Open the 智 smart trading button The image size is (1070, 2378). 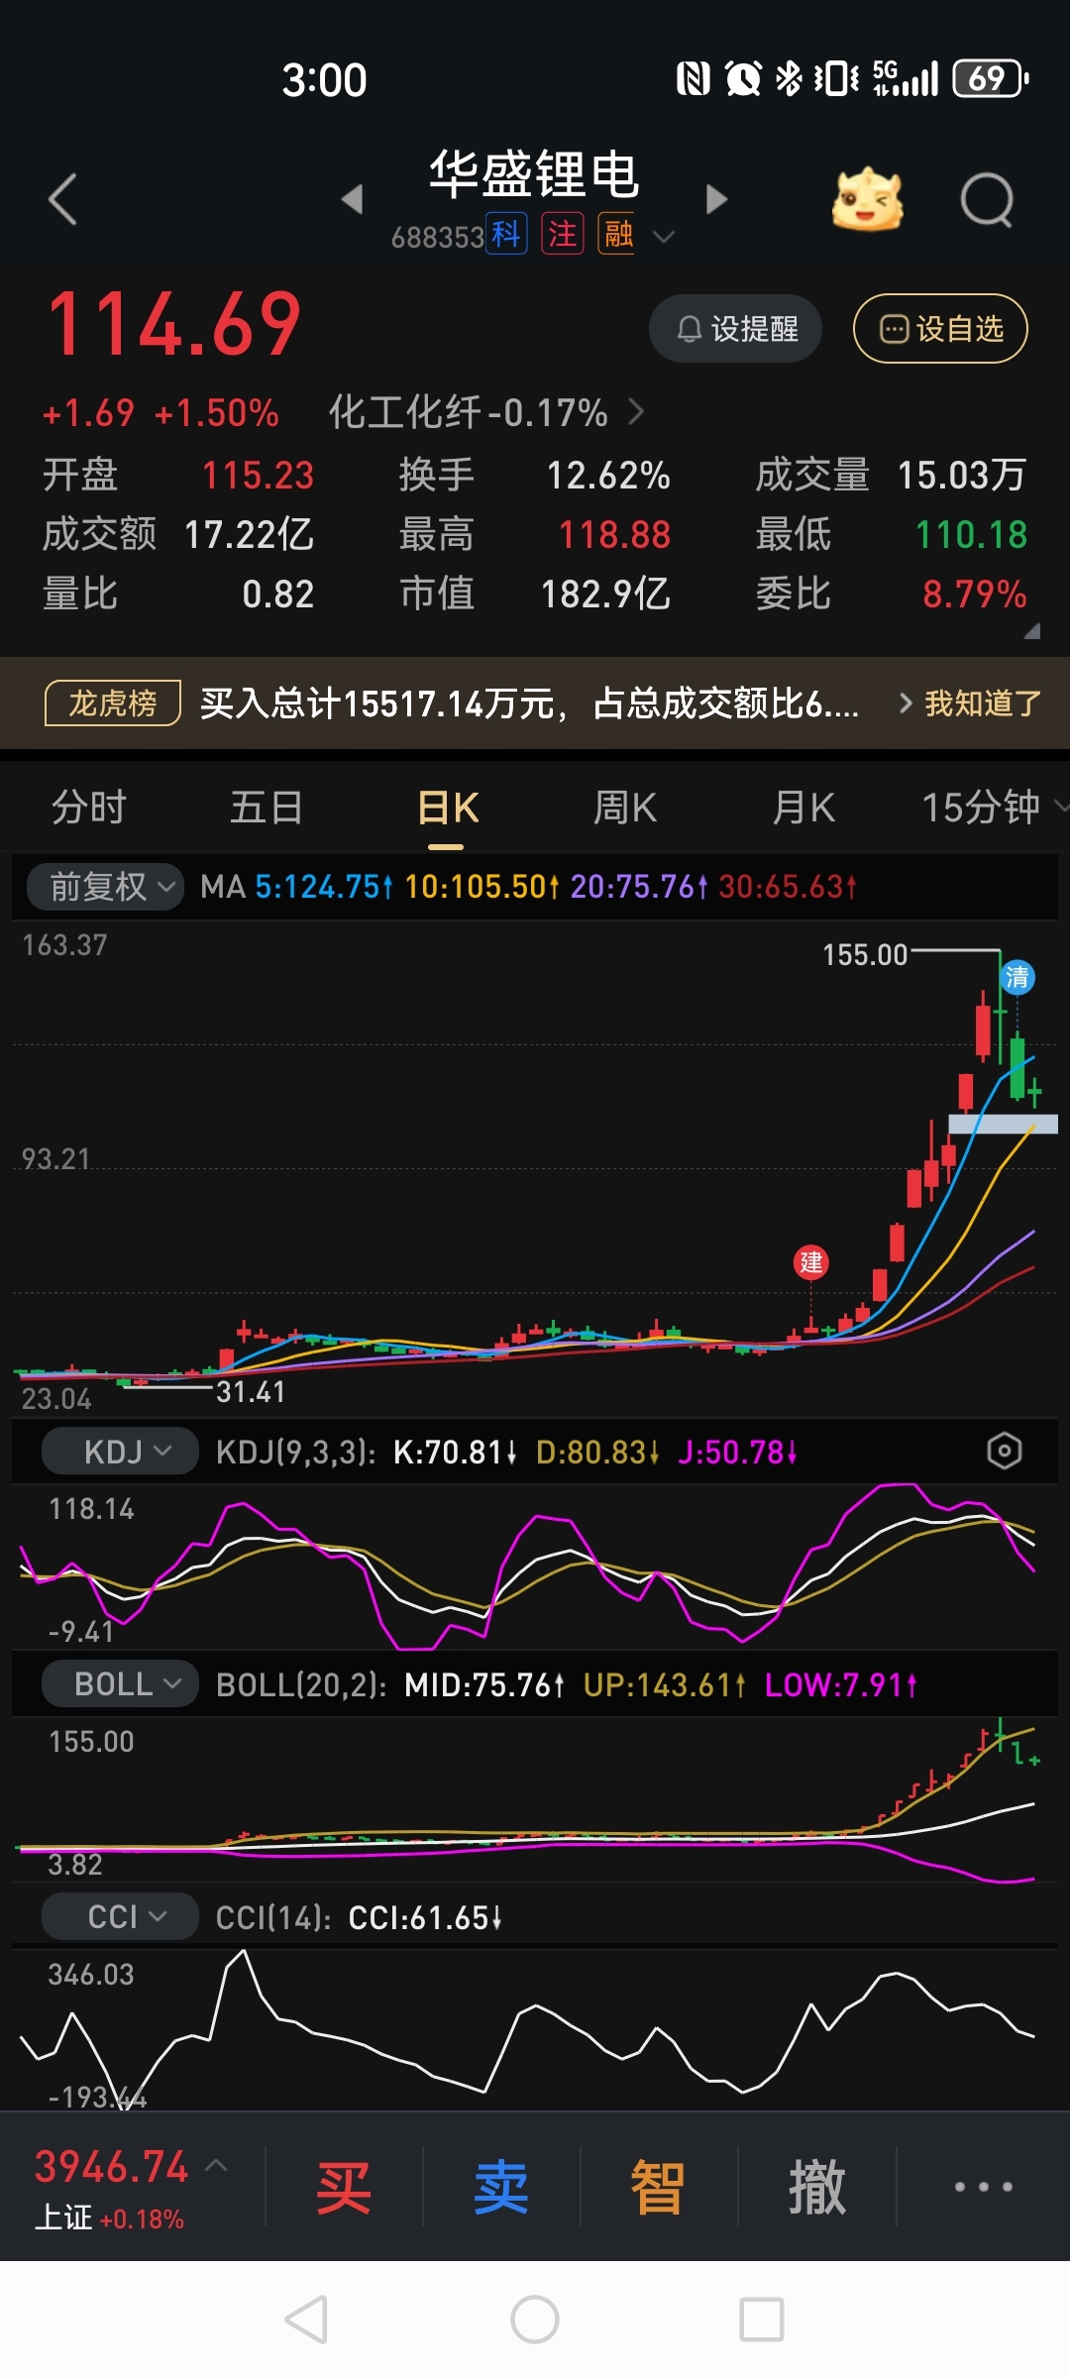(x=659, y=2187)
